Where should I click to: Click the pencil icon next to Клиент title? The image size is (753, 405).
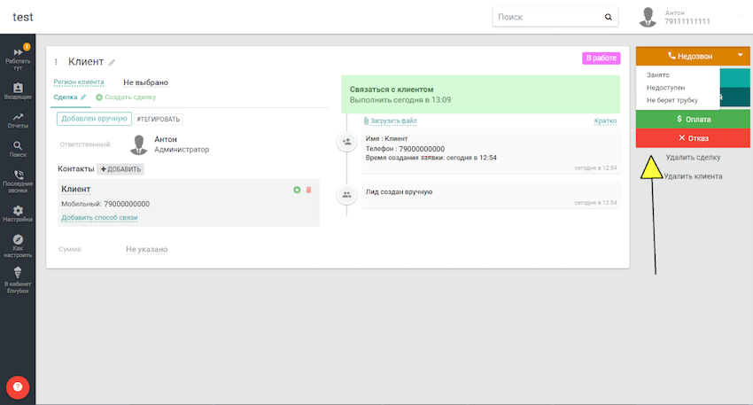point(113,62)
